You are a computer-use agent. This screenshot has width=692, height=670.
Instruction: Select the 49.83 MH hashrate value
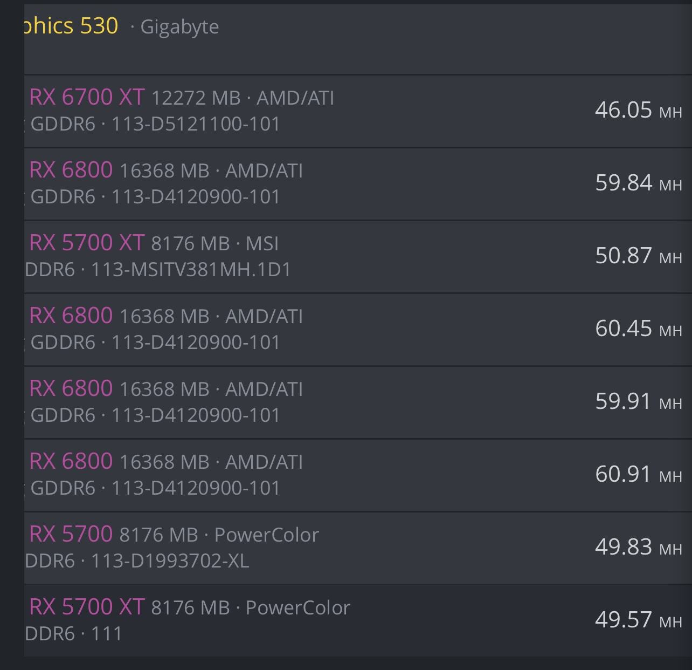click(639, 547)
